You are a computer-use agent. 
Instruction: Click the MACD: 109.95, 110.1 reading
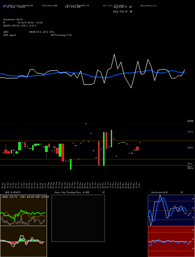[x=20, y=26]
